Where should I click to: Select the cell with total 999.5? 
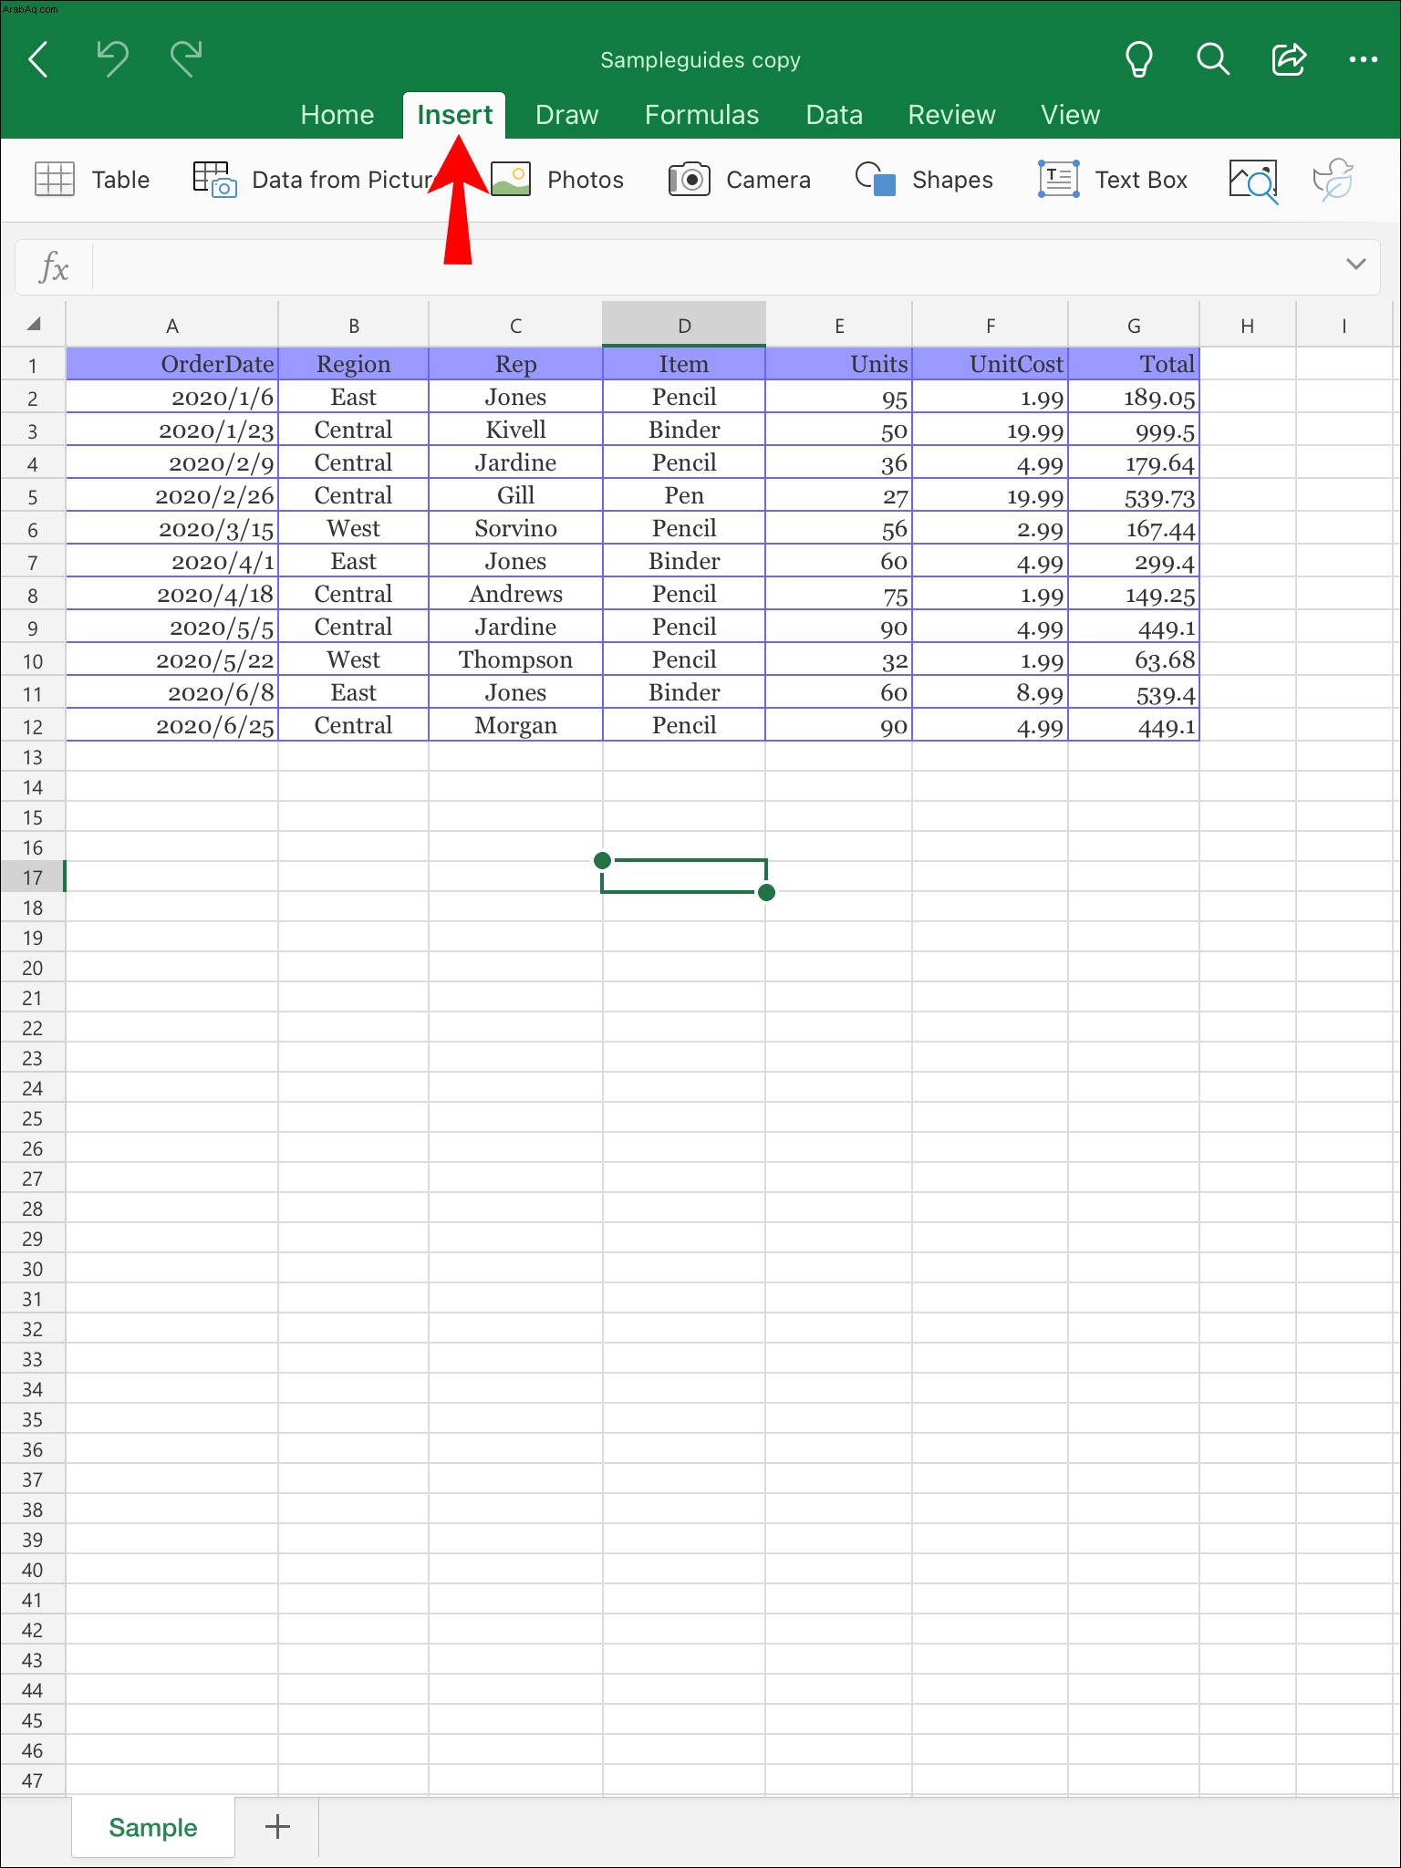coord(1134,430)
